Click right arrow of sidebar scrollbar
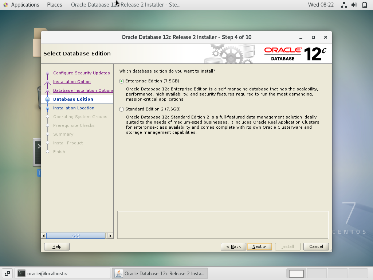 tap(110, 236)
